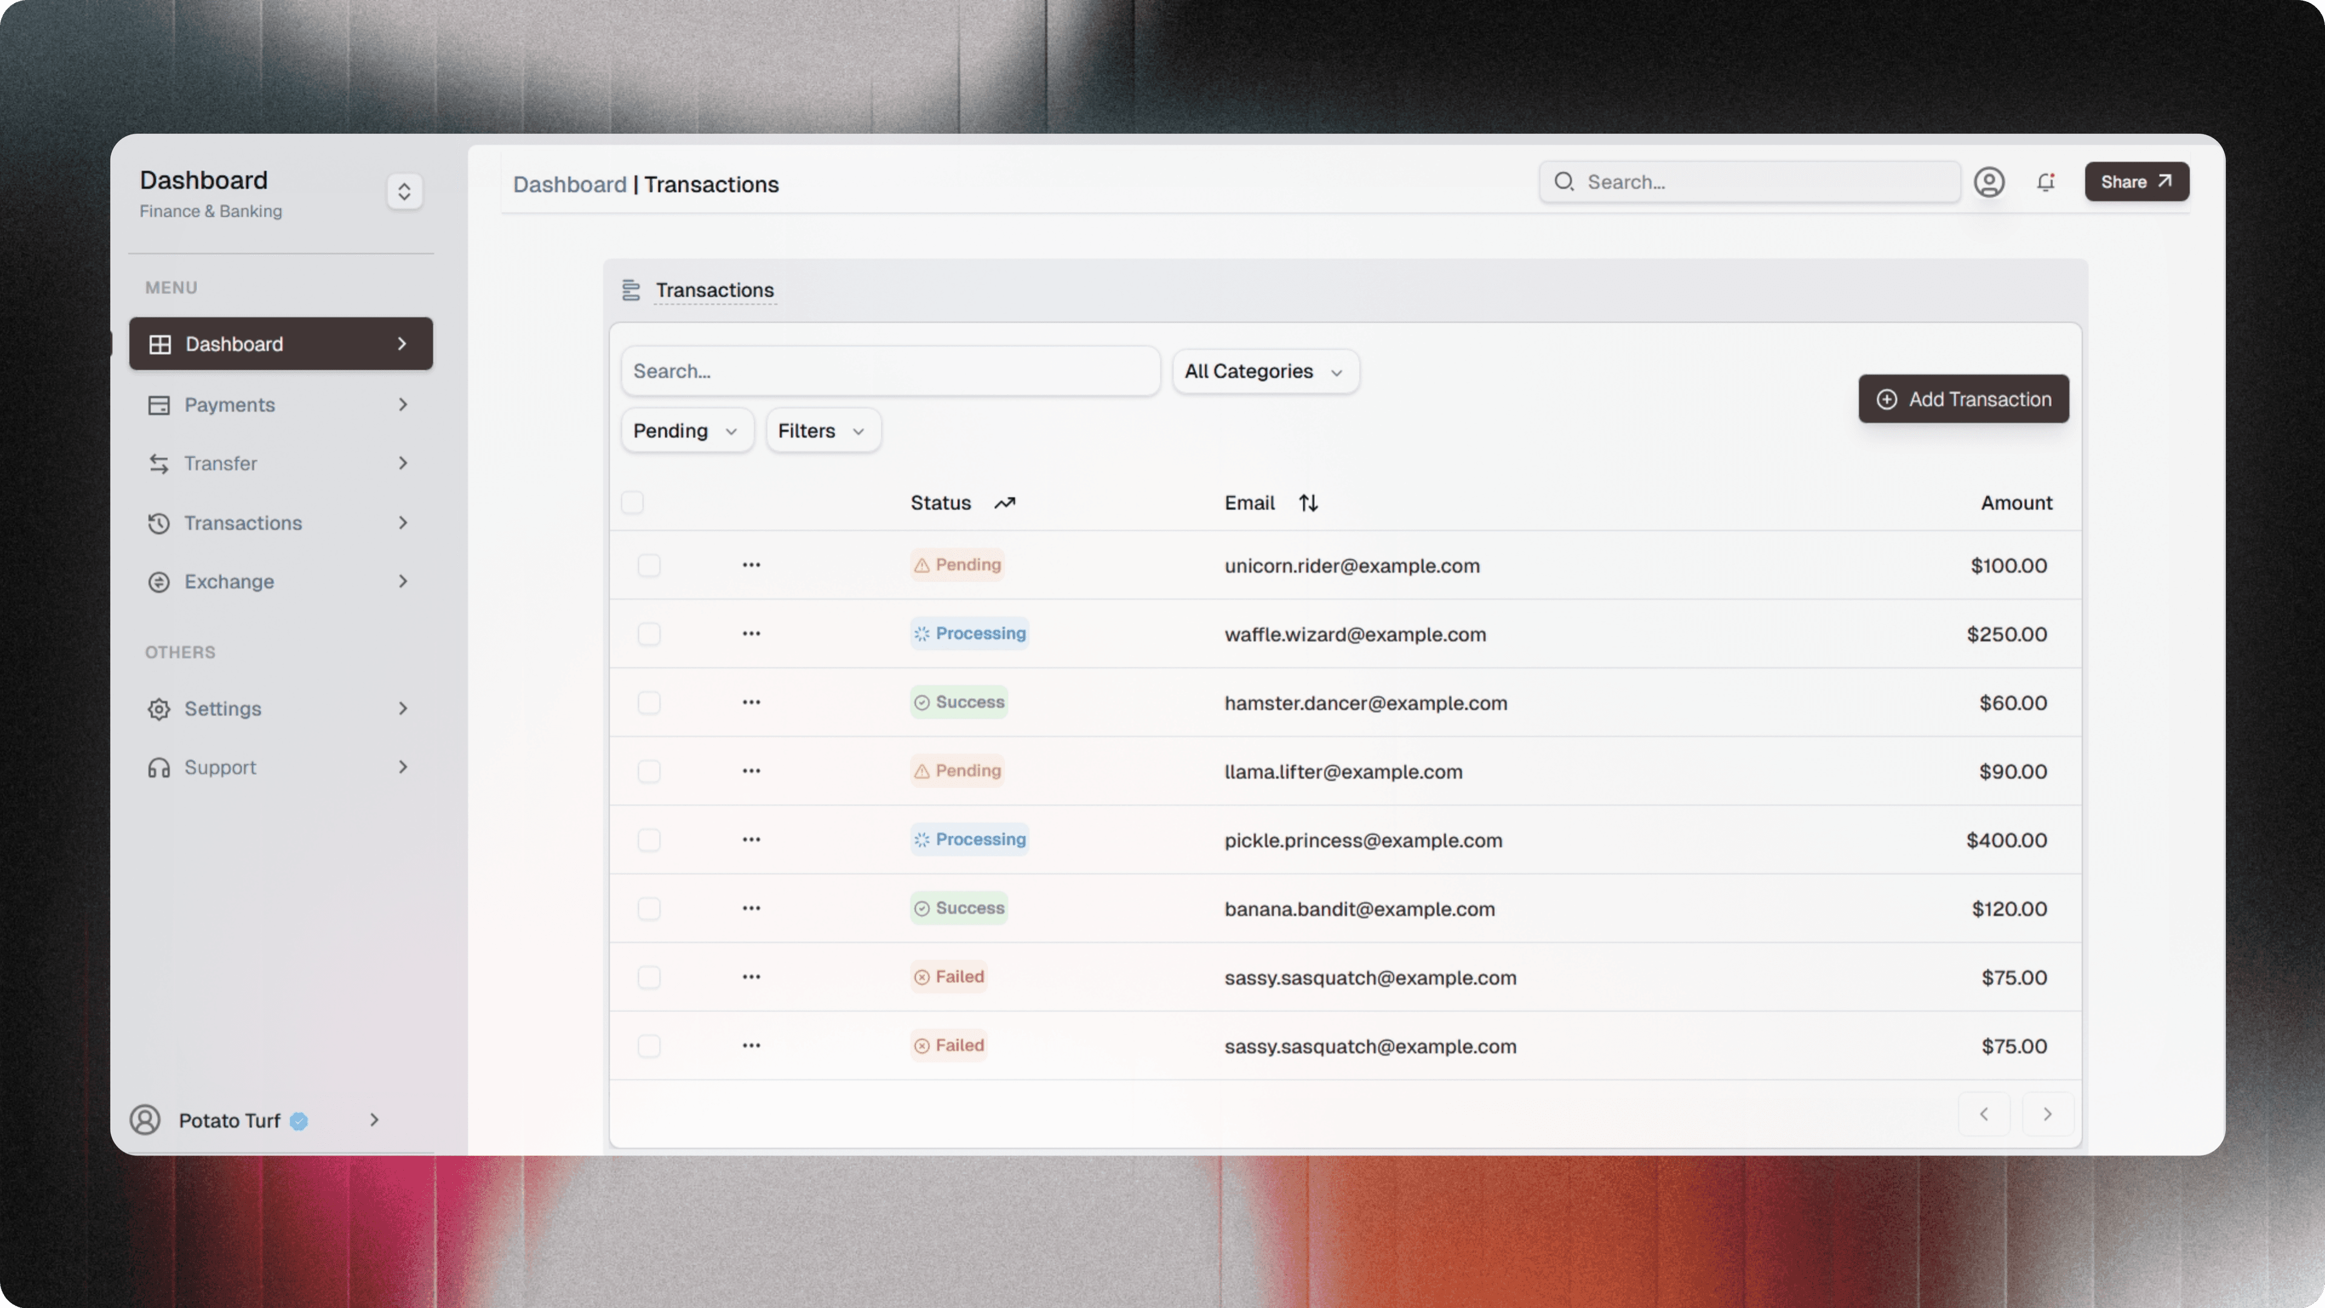Viewport: 2325px width, 1308px height.
Task: Click the user account avatar icon
Action: tap(1990, 182)
